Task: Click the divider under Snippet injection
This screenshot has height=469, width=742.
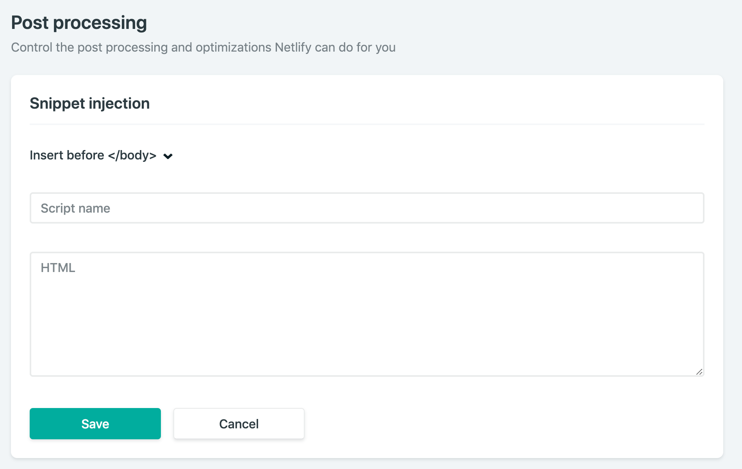Action: 366,124
